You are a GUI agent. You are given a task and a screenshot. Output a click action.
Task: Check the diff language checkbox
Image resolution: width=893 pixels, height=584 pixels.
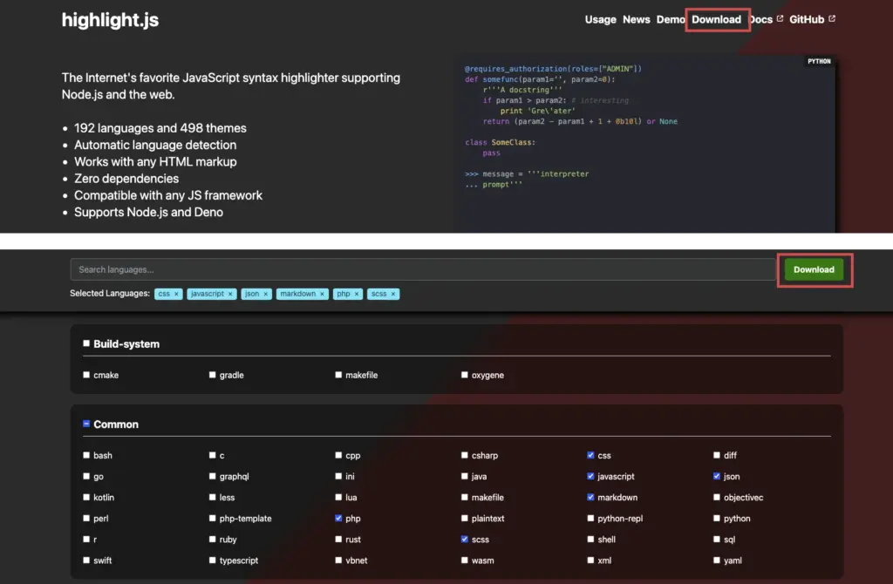click(717, 455)
